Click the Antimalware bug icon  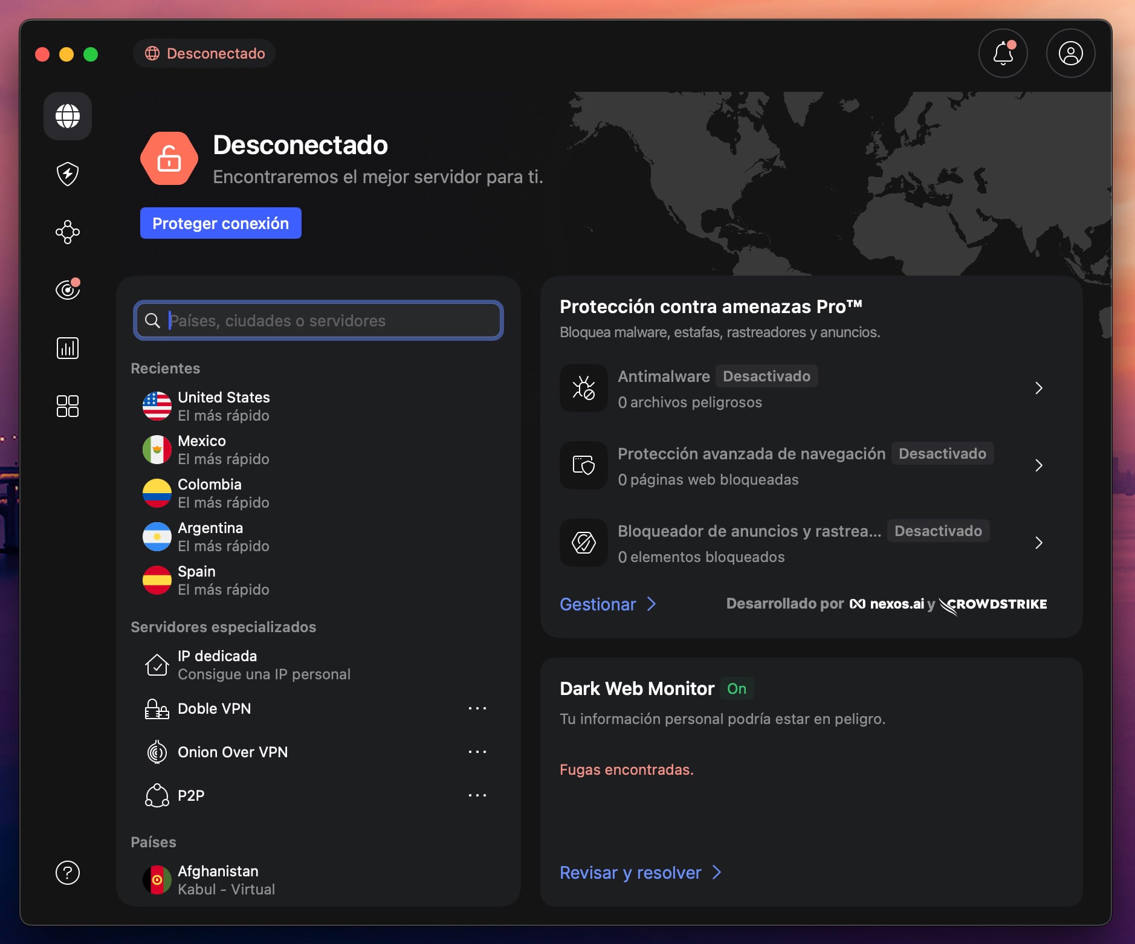click(584, 388)
